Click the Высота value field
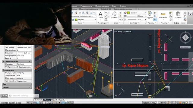 click(x=24, y=58)
